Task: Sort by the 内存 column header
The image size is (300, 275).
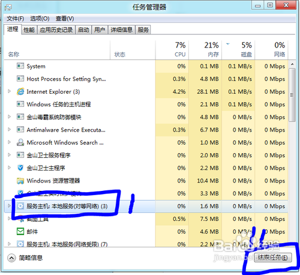Action: coord(205,50)
